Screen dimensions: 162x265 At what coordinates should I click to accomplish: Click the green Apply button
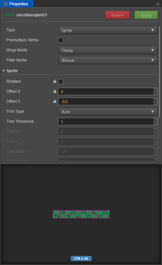coord(146,15)
